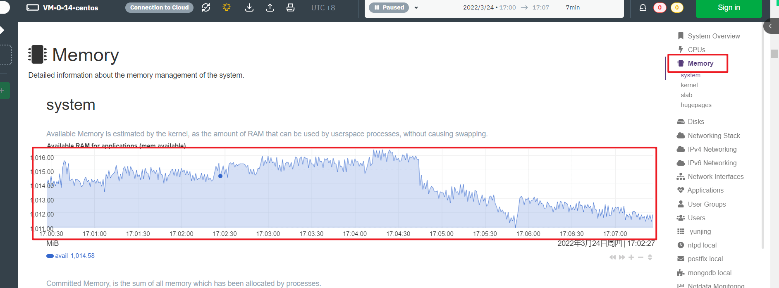The image size is (779, 288).
Task: Open the alarms bell icon
Action: [x=643, y=7]
